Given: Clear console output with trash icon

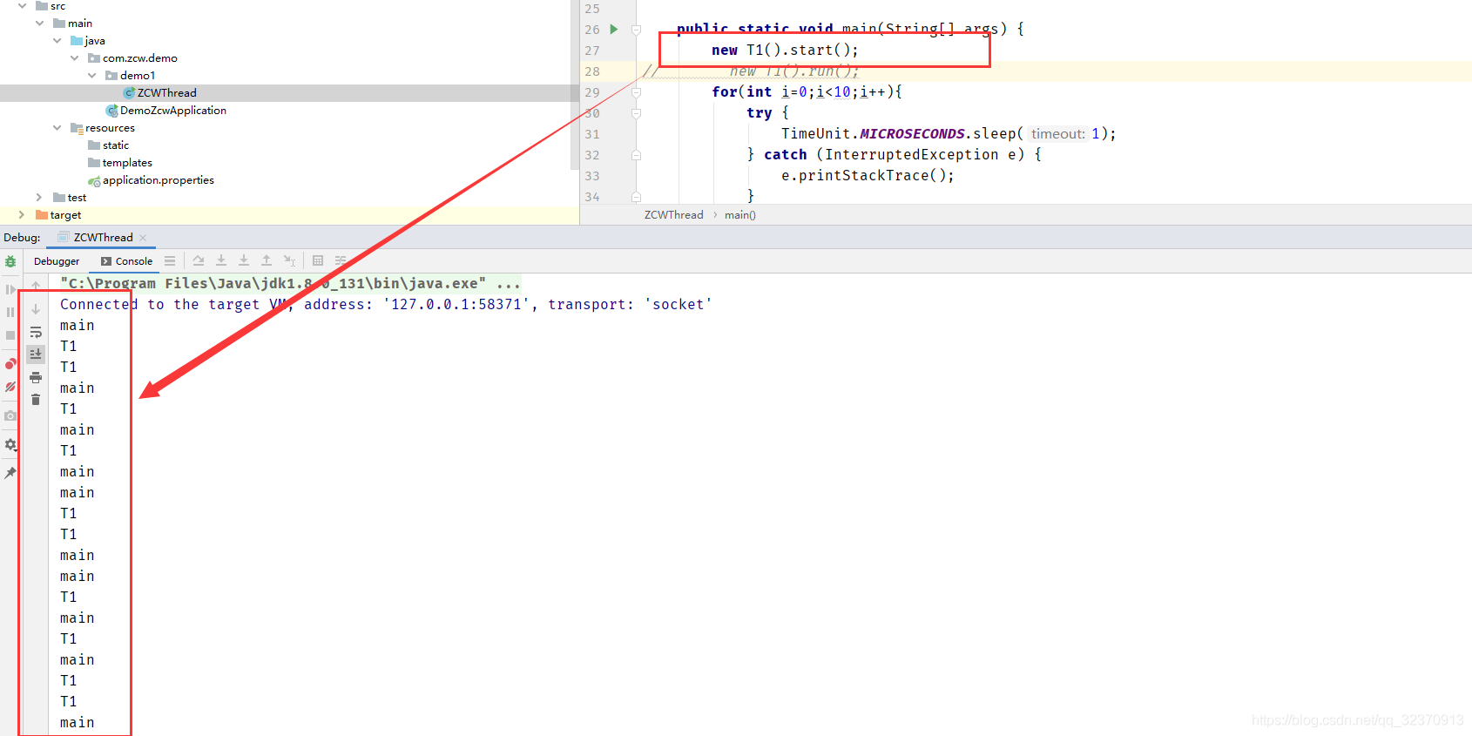Looking at the screenshot, I should coord(36,400).
